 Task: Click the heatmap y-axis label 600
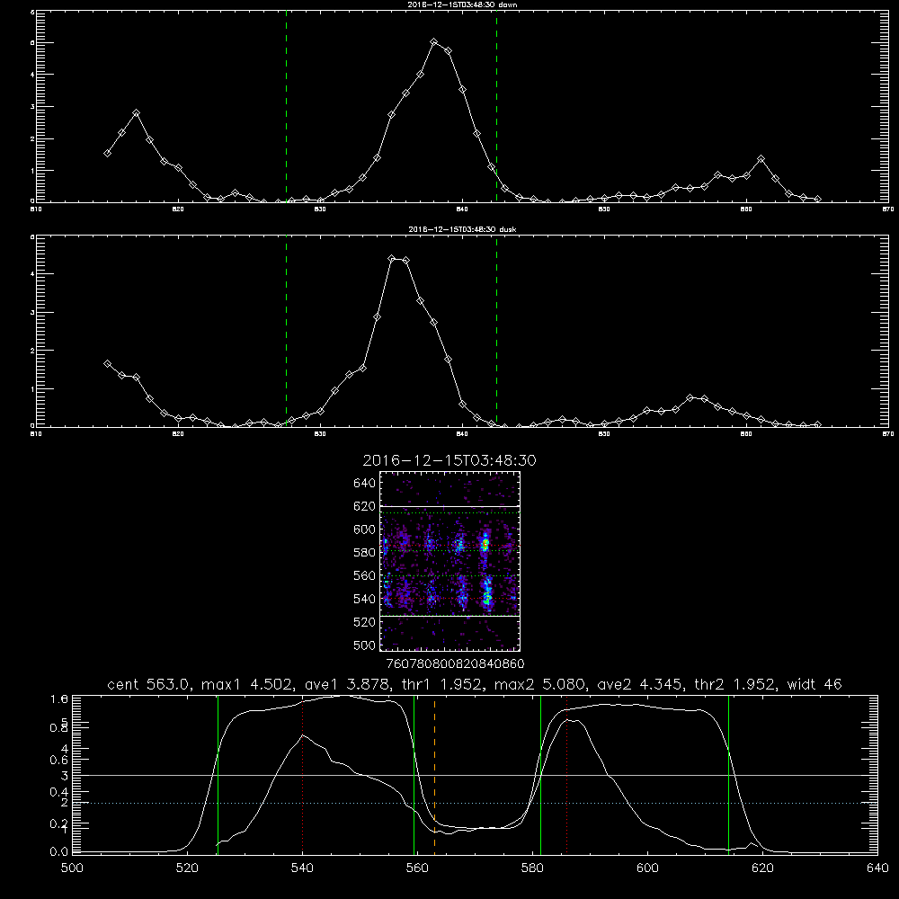point(365,530)
